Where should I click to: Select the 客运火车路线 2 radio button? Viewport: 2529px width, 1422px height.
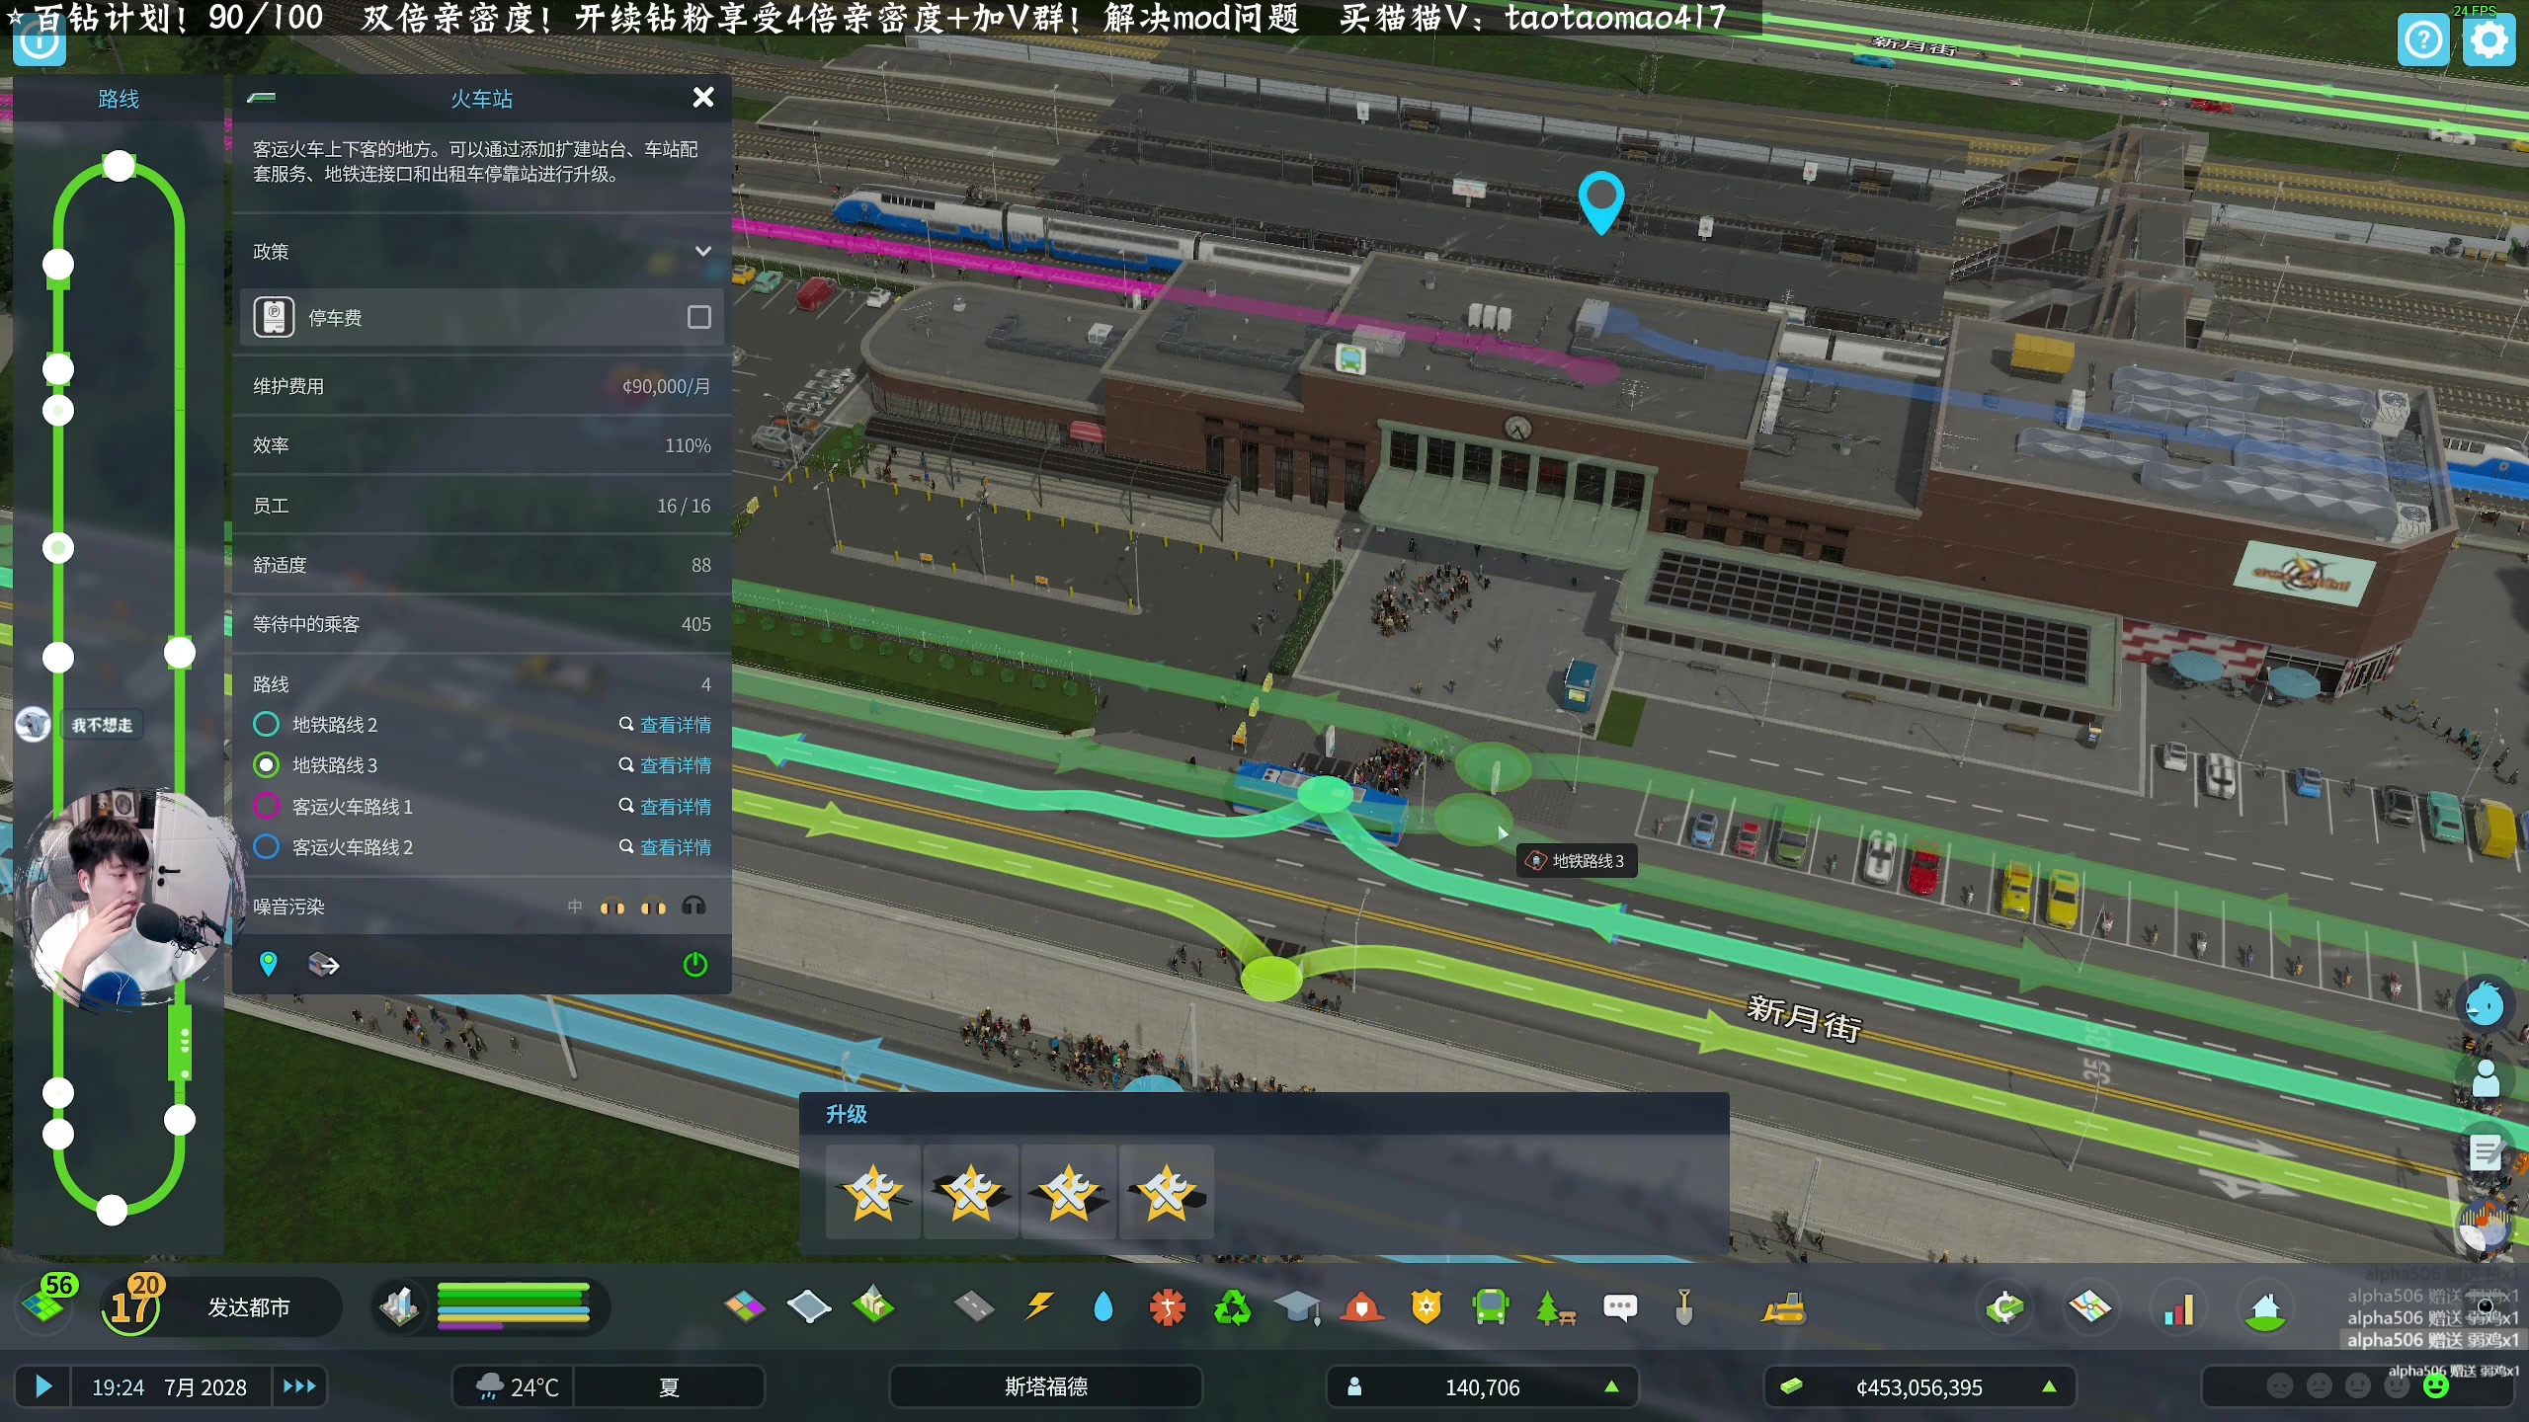coord(266,847)
